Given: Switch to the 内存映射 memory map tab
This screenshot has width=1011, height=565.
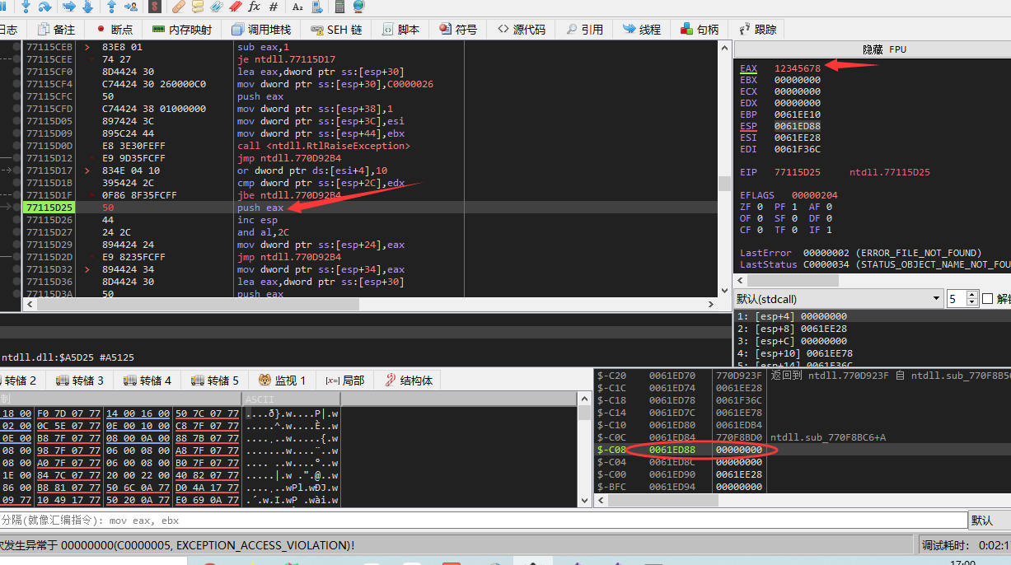Looking at the screenshot, I should click(180, 29).
